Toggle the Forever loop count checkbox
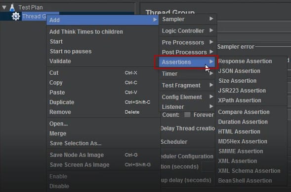Screen dimensions: 291x192 (187, 115)
